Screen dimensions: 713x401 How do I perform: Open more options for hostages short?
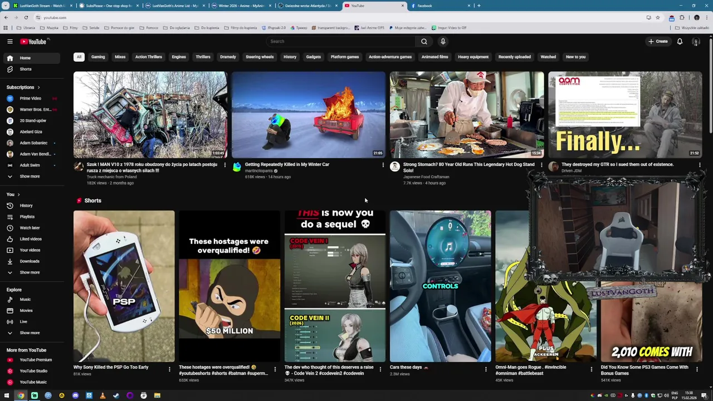point(275,369)
